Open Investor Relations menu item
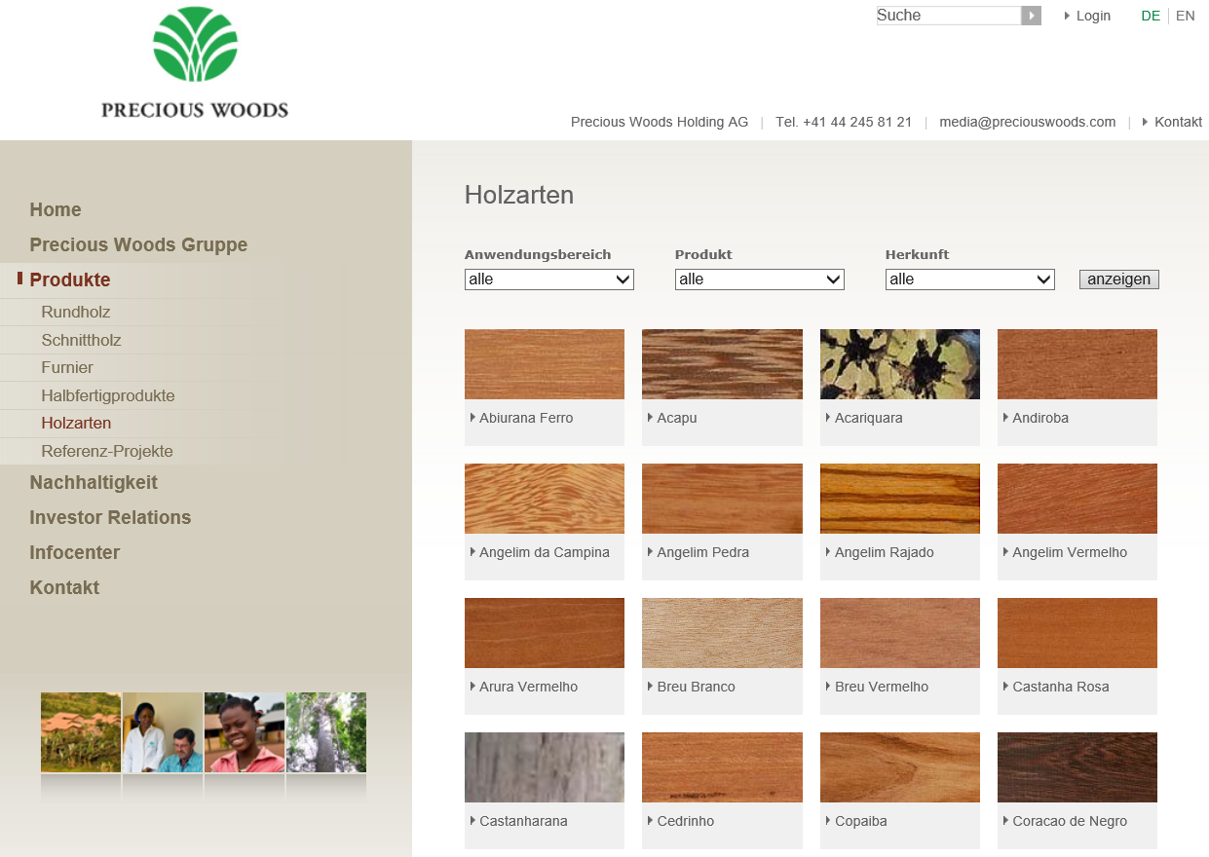The image size is (1209, 857). tap(110, 517)
